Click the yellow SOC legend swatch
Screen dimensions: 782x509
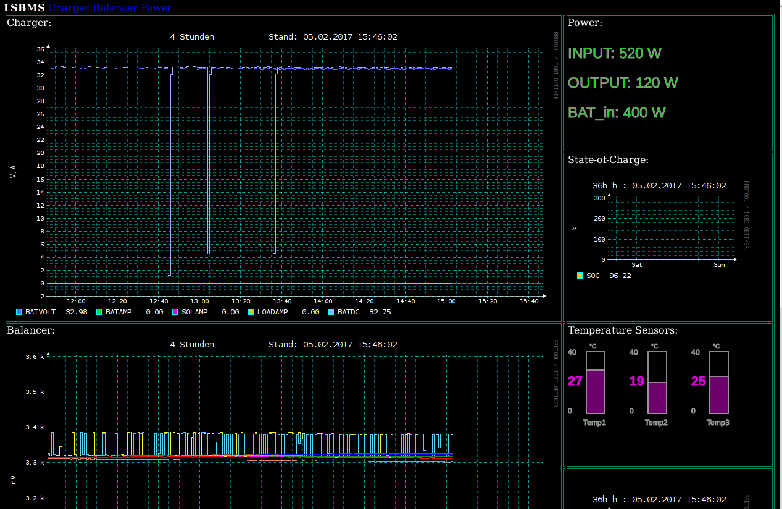pos(580,276)
